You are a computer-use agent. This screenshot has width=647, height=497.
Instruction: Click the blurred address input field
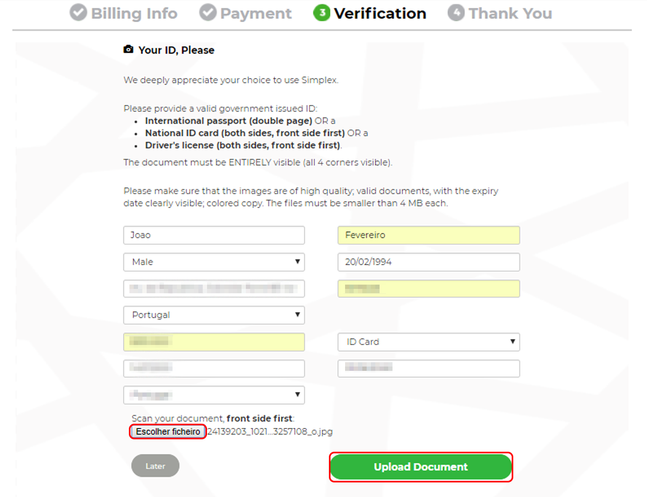coord(214,288)
